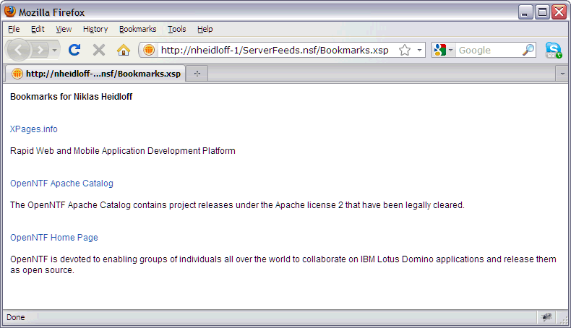Viewport: 571px width, 328px height.
Task: Open the Edit menu
Action: coord(38,29)
